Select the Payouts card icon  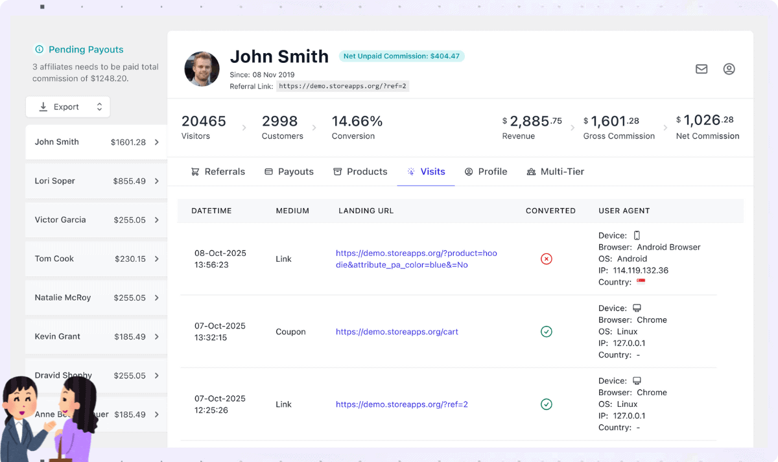pyautogui.click(x=268, y=171)
